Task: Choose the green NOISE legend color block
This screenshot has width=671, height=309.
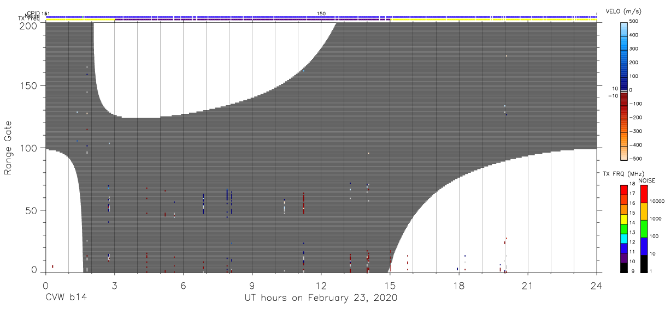Action: coord(644,228)
